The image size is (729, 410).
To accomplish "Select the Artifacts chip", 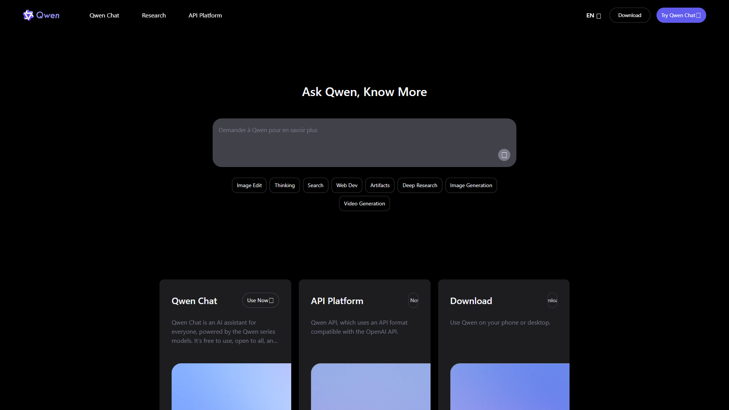I will point(380,185).
